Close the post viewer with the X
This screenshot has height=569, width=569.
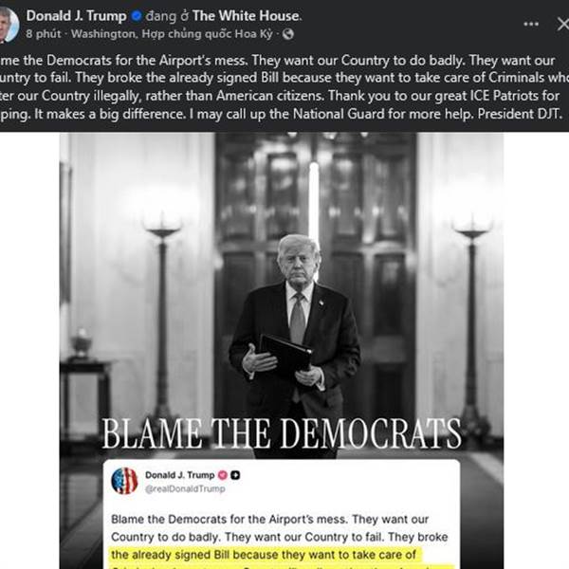(563, 25)
